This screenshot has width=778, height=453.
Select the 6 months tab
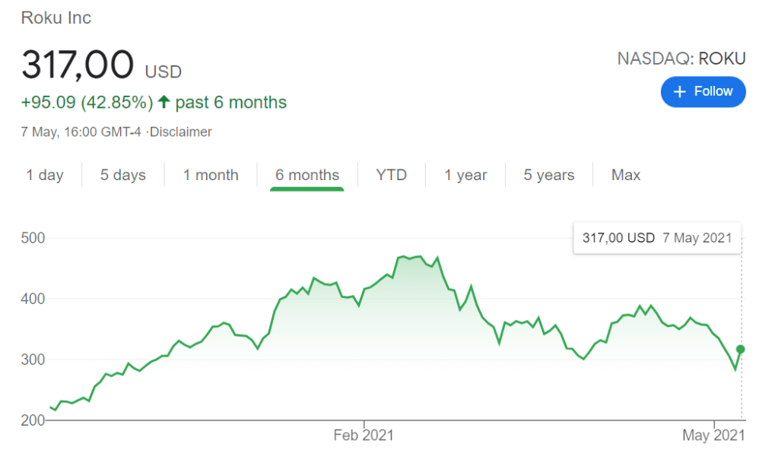point(307,176)
